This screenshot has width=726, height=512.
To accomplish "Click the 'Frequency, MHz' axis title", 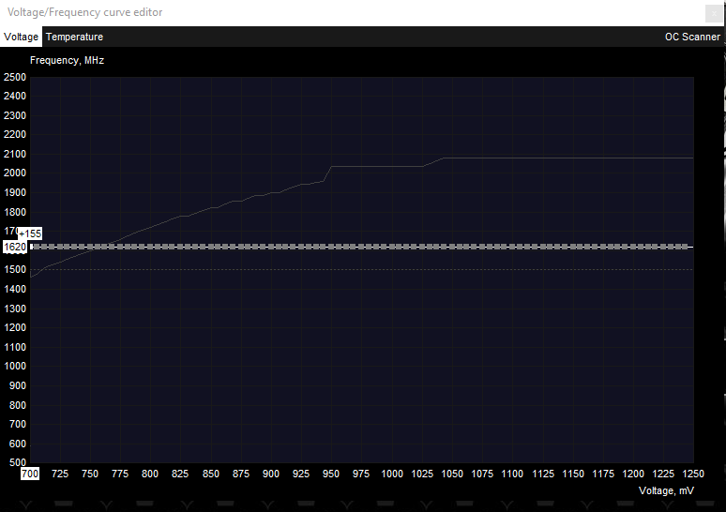I will point(68,60).
